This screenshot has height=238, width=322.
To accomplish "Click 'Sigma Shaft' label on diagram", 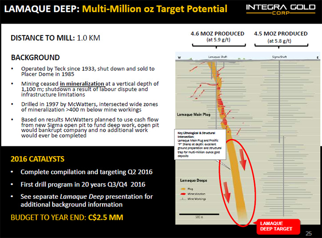I will click(279, 57).
